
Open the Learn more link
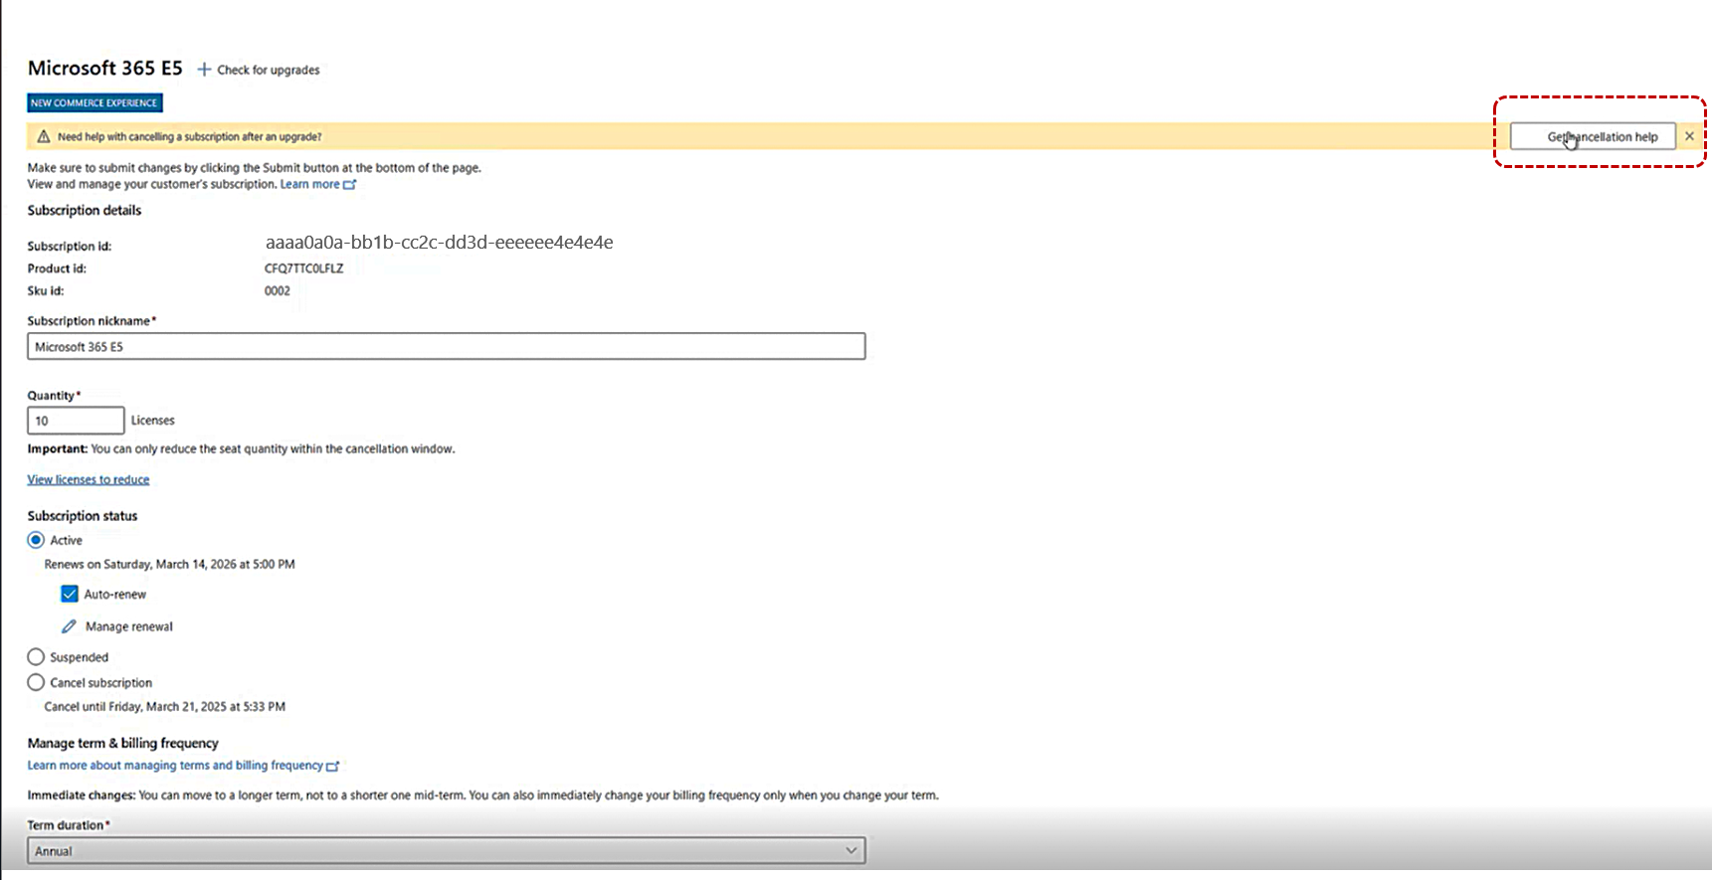click(310, 184)
